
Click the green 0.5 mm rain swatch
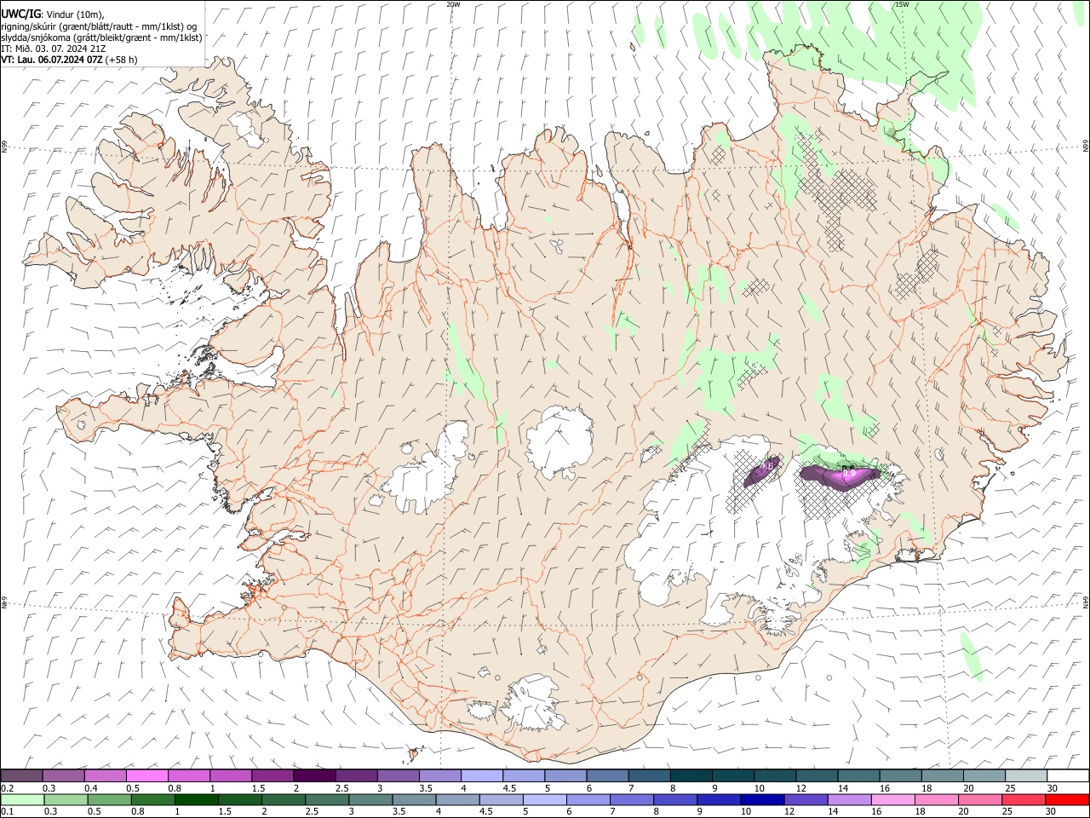tap(109, 799)
